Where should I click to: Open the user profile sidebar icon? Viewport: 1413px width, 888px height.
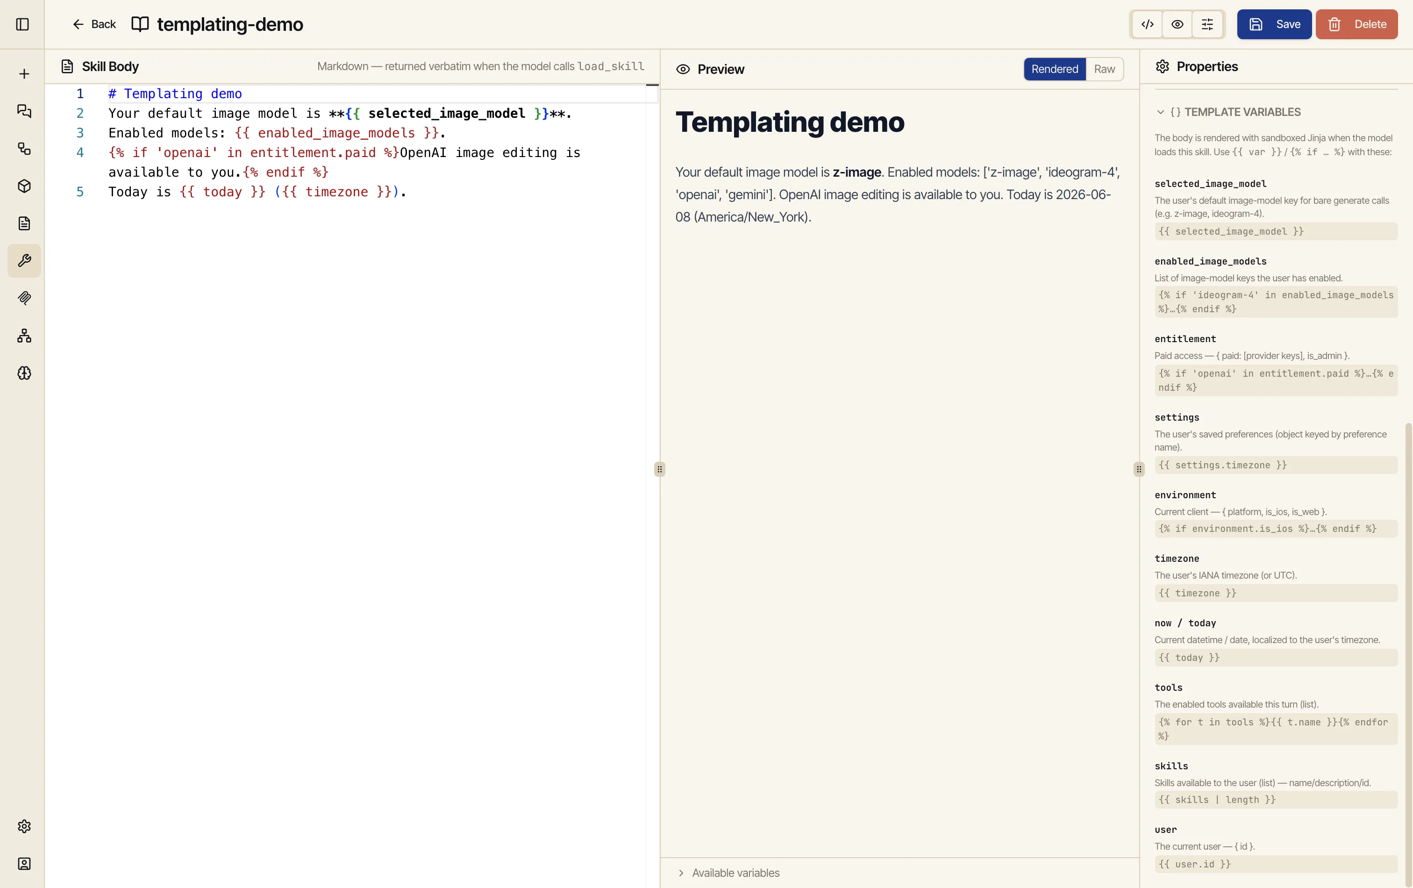pos(24,864)
